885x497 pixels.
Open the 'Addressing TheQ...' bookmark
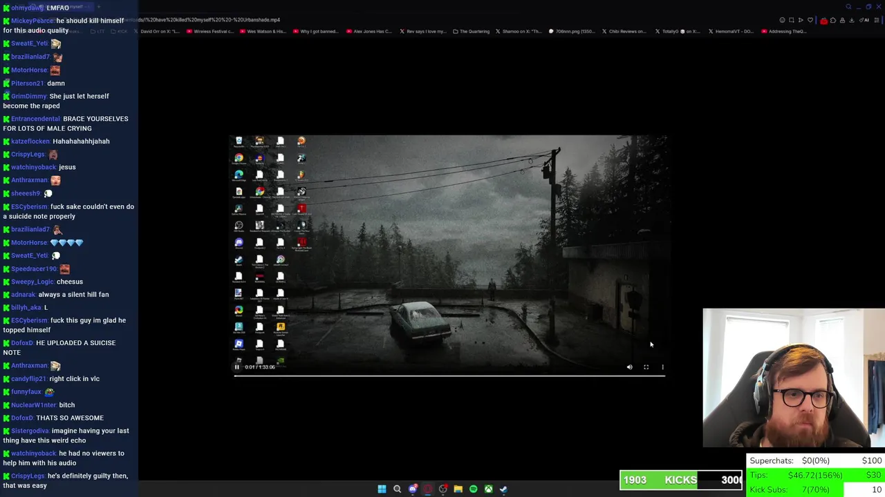[783, 31]
